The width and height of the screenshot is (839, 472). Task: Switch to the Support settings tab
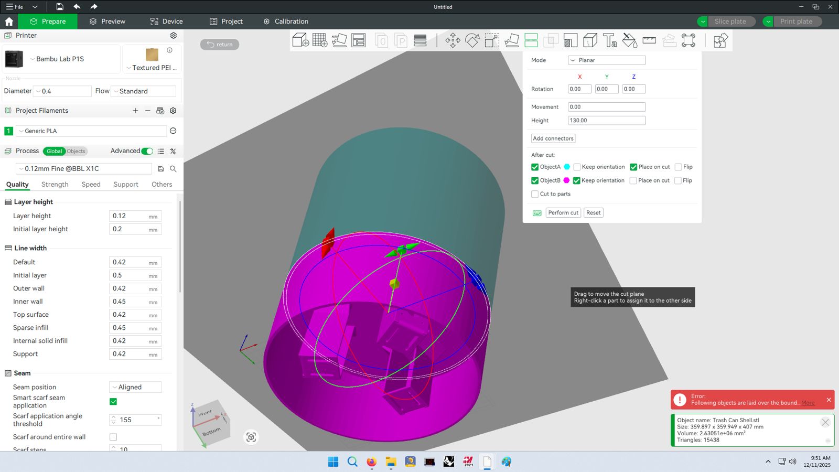(126, 185)
